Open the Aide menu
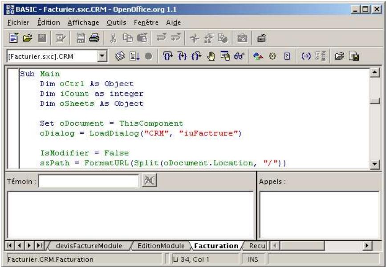The image size is (386, 267). pos(174,23)
